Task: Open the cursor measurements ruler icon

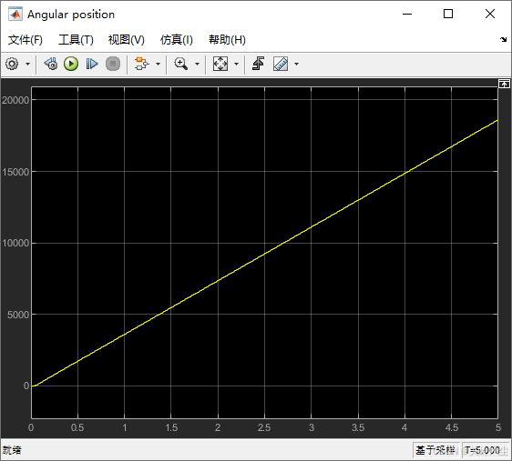Action: (281, 64)
